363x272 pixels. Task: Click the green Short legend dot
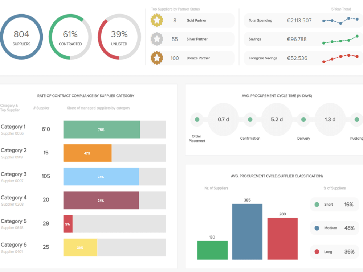point(317,204)
